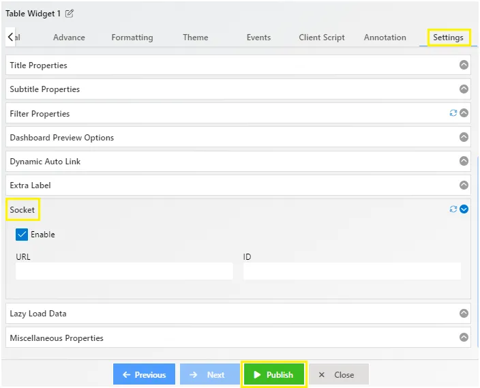Expand the Miscellaneous Properties panel
Viewport: 480px width, 388px height.
click(238, 338)
